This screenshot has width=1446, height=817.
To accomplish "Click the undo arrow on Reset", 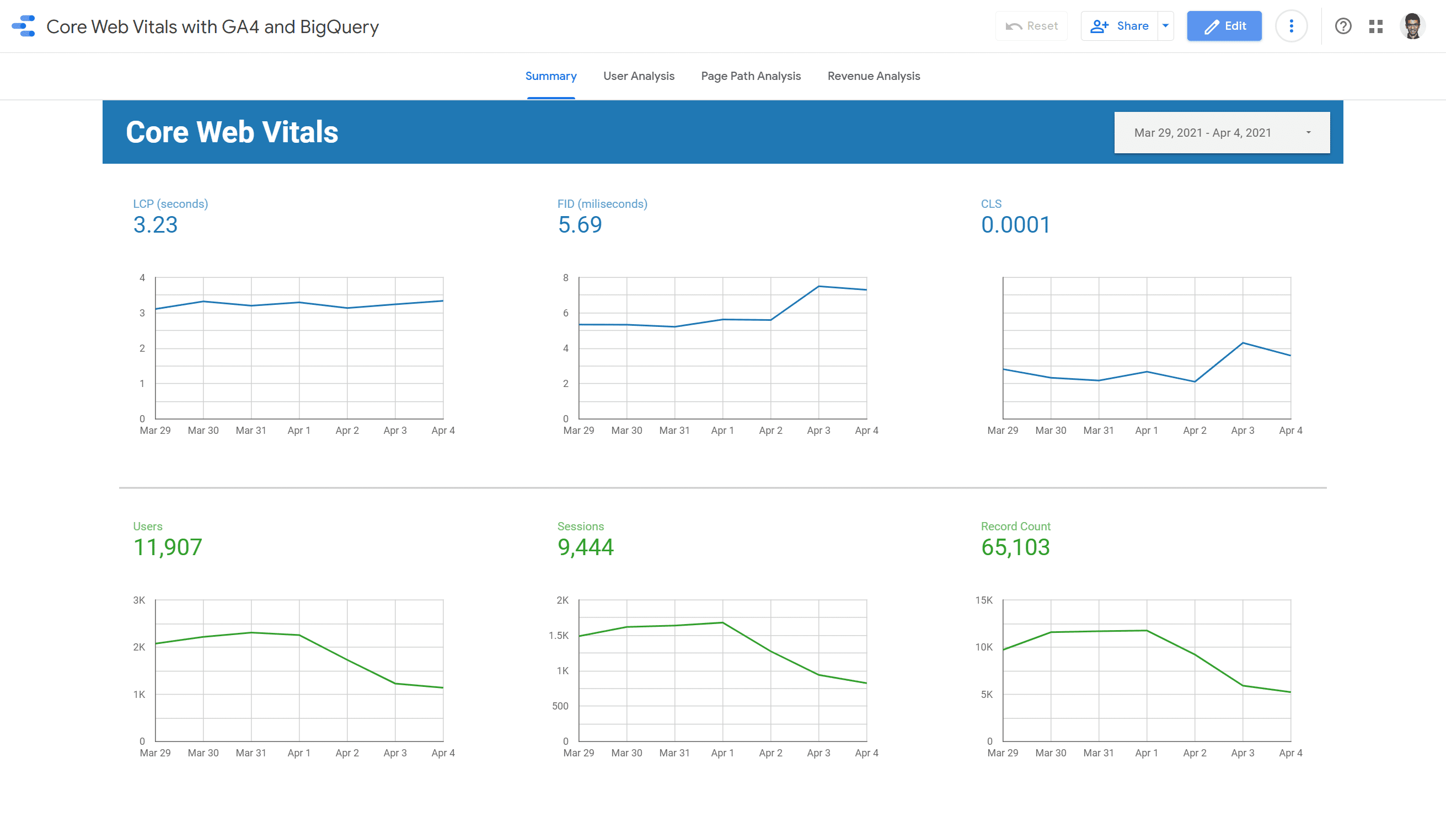I will coord(1014,25).
